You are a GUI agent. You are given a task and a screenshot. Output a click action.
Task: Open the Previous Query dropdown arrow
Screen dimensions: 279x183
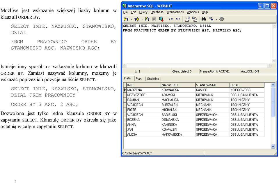click(x=131, y=19)
